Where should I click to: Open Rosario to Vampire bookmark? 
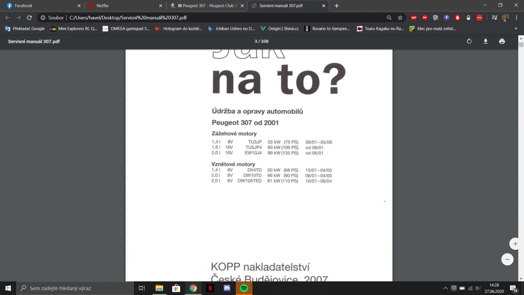(x=327, y=29)
